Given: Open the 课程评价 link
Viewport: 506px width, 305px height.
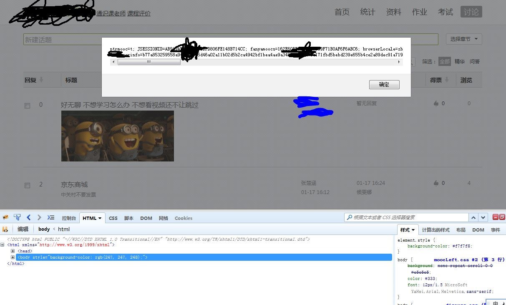Looking at the screenshot, I should pos(139,13).
